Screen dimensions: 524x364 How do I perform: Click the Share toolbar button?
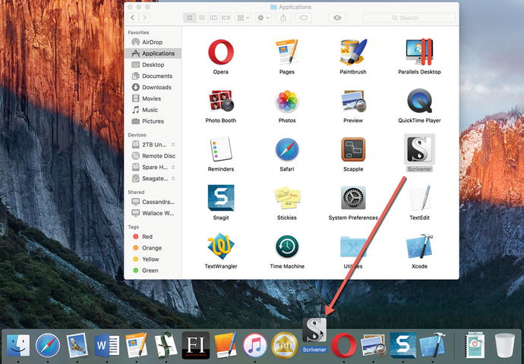(x=283, y=17)
